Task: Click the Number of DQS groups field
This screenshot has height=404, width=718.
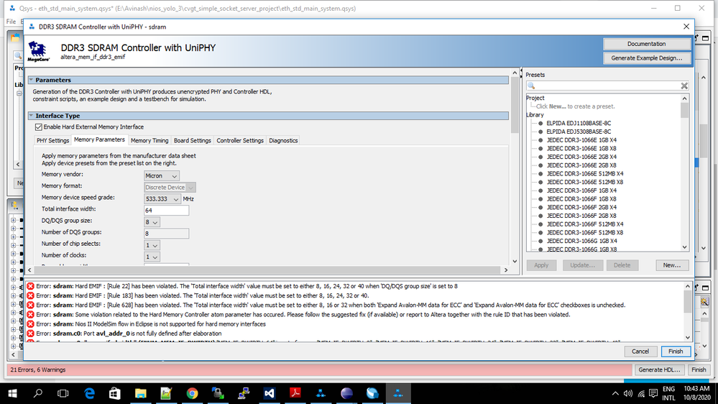Action: 166,234
